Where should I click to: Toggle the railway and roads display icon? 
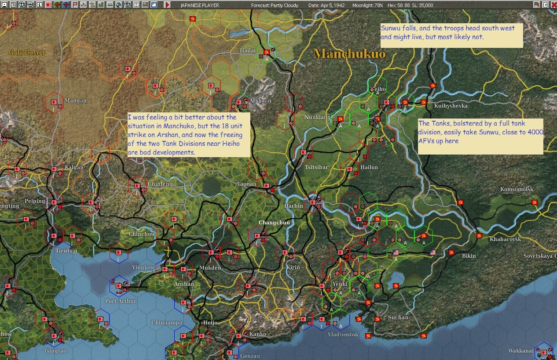(145, 5)
